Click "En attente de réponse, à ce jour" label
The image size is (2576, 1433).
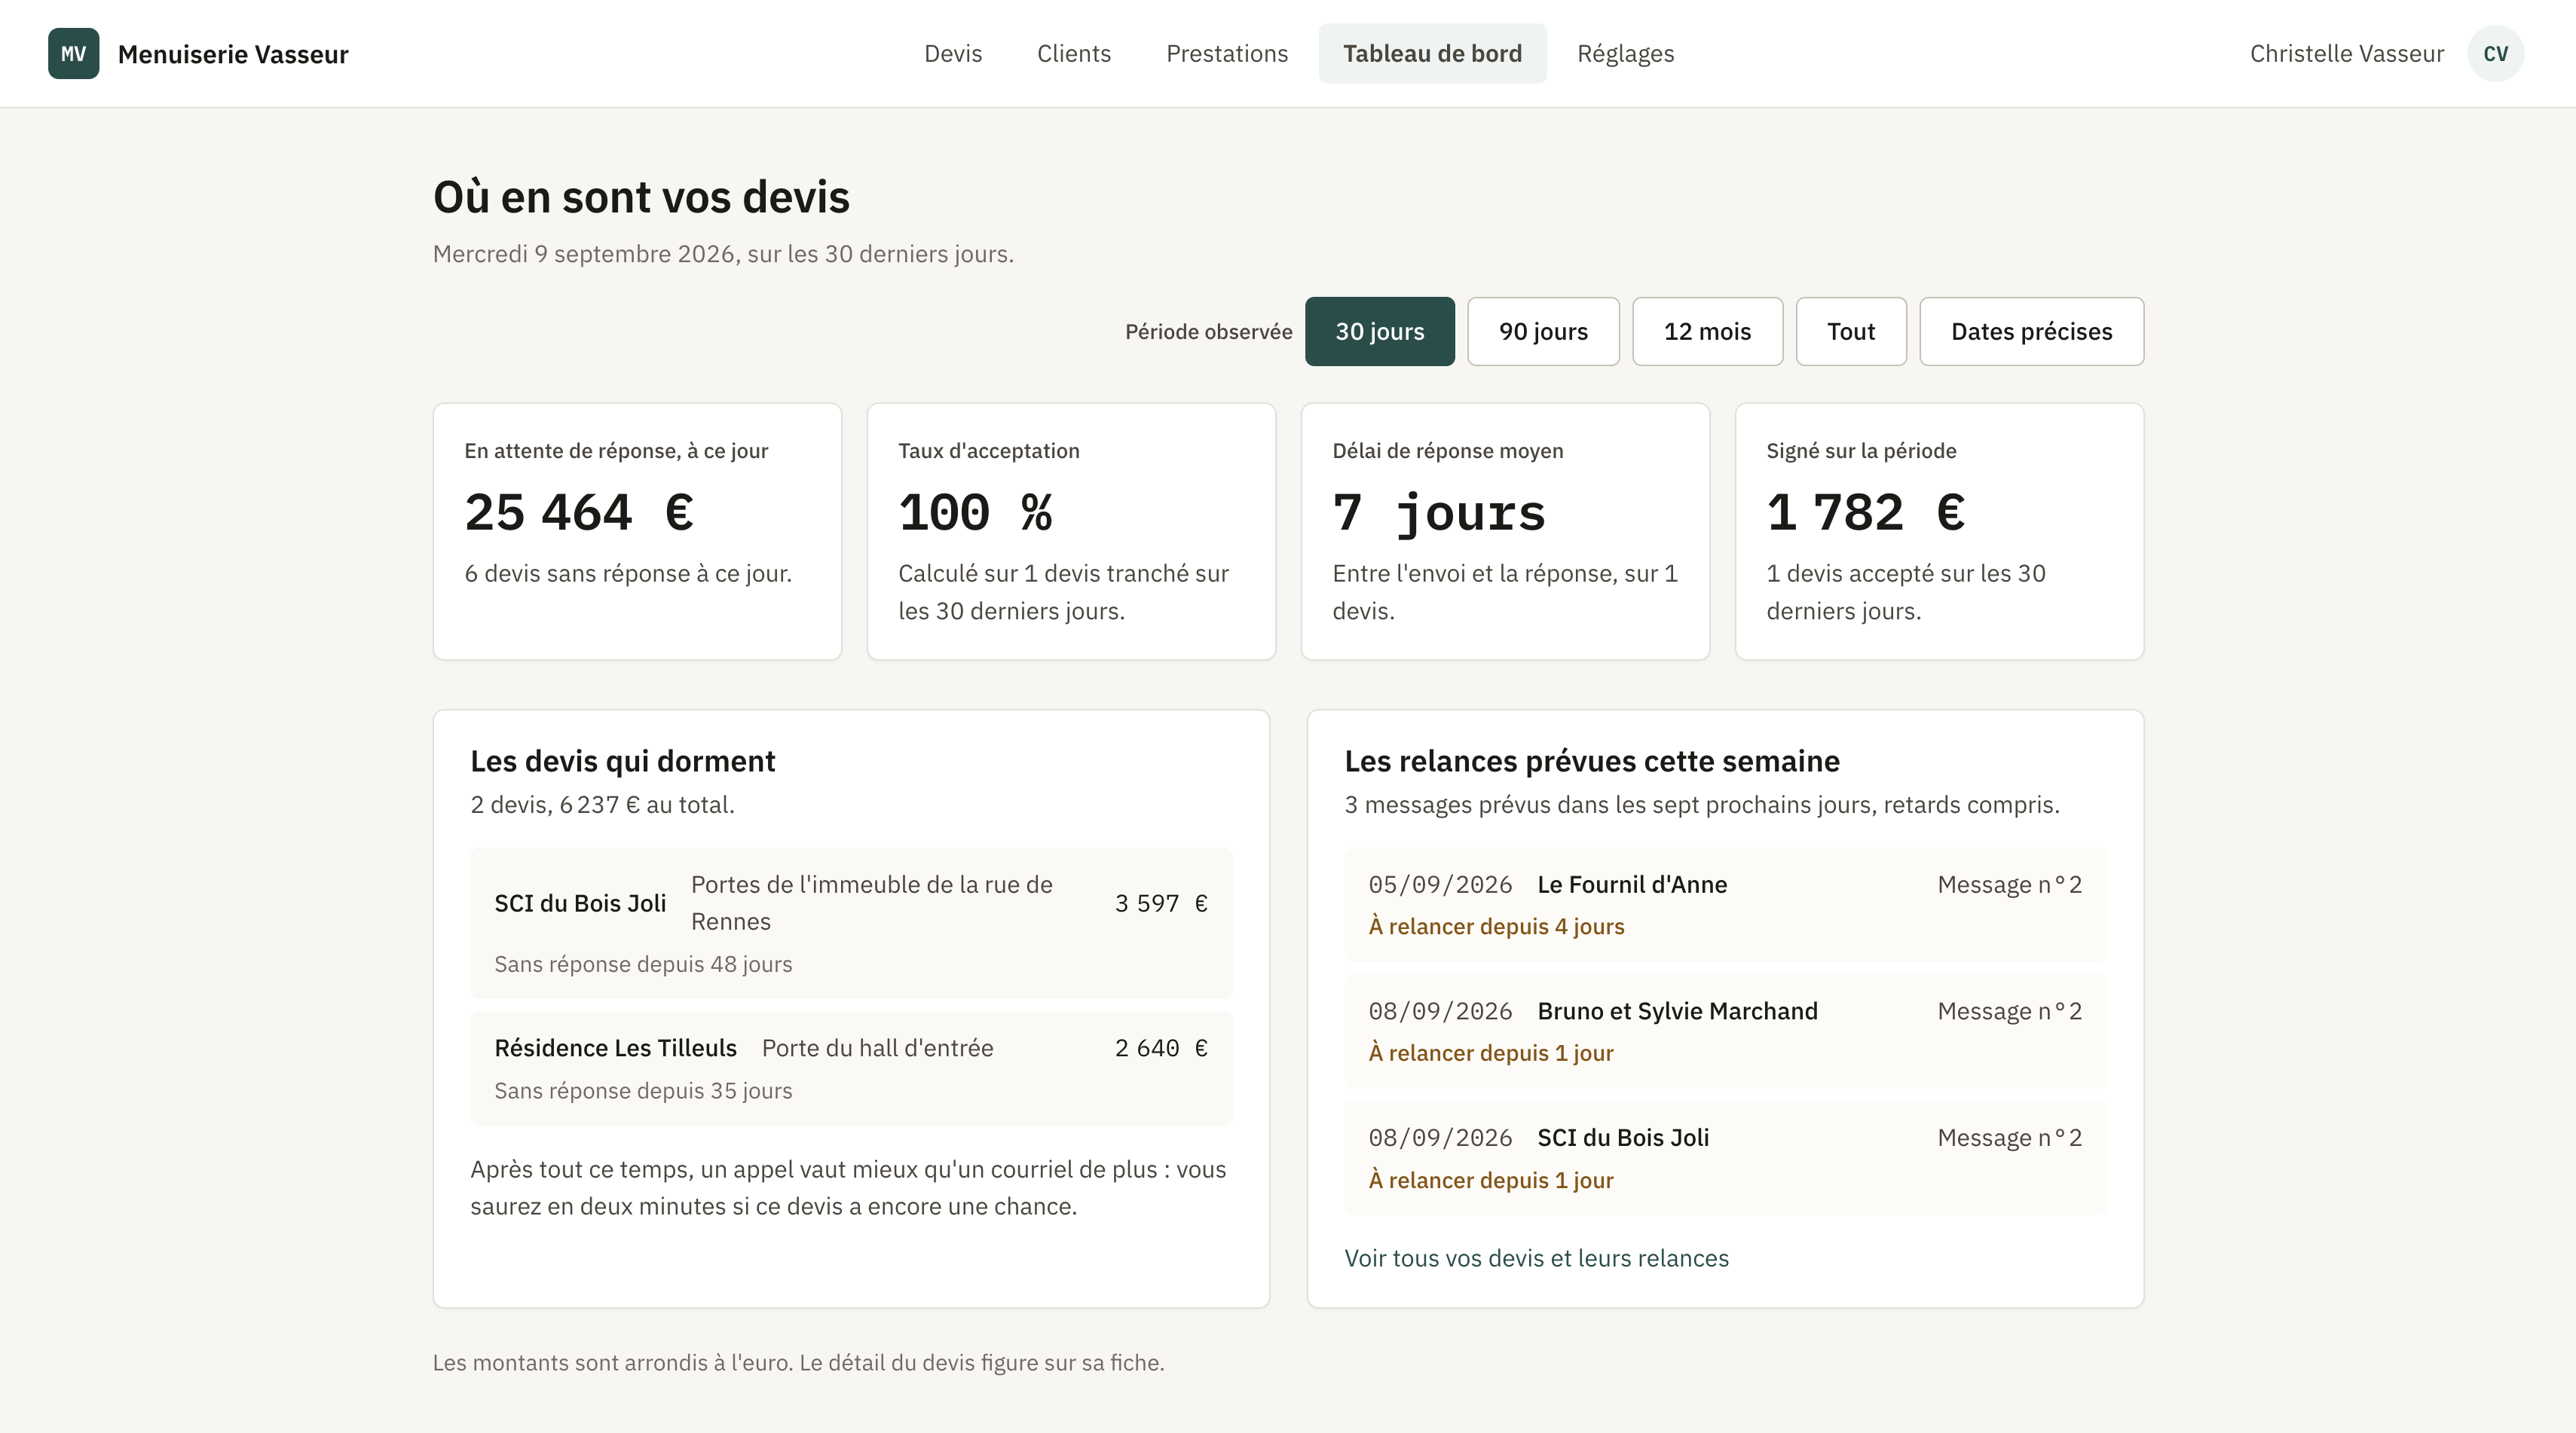(616, 451)
